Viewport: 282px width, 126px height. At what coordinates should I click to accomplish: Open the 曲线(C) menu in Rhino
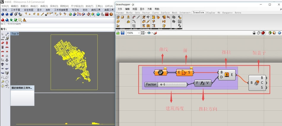[34, 6]
